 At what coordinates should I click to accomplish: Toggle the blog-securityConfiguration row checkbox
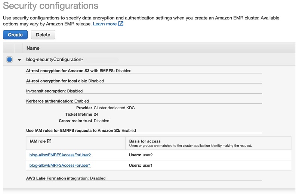9,59
